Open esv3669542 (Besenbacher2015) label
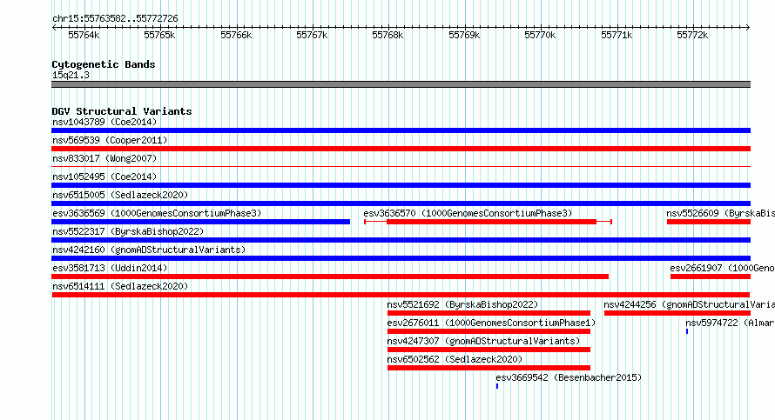This screenshot has width=775, height=420. click(569, 377)
